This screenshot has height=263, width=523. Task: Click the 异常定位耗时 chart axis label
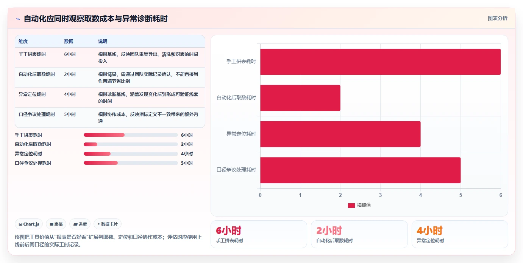coord(241,134)
